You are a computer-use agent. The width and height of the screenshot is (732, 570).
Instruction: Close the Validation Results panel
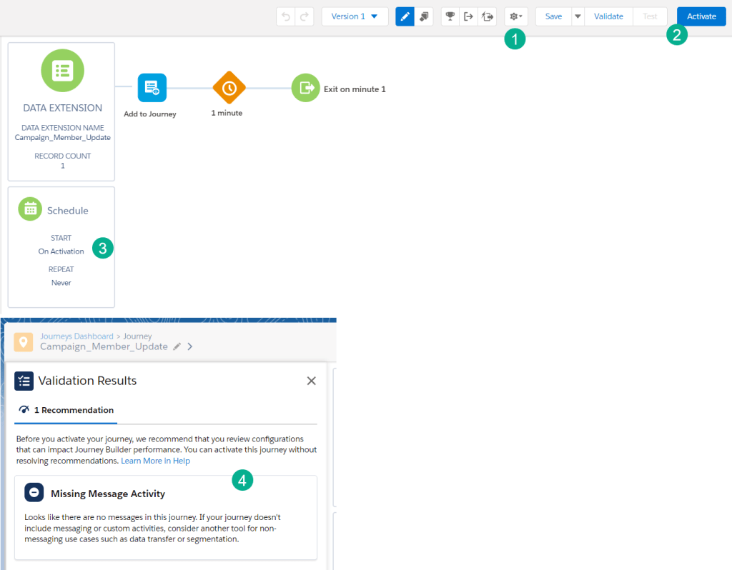point(311,381)
